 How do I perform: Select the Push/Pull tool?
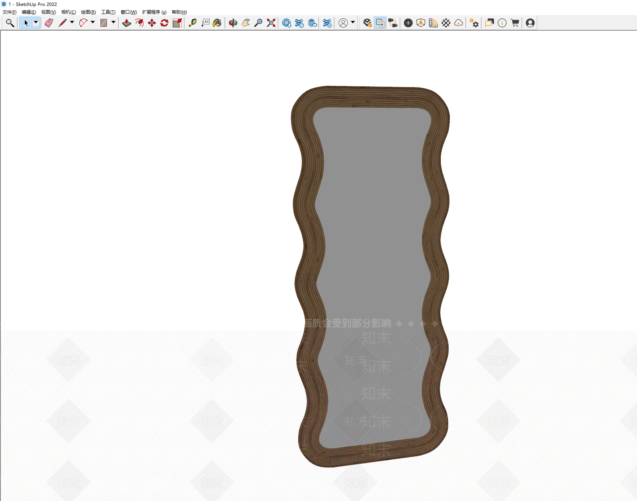[127, 23]
